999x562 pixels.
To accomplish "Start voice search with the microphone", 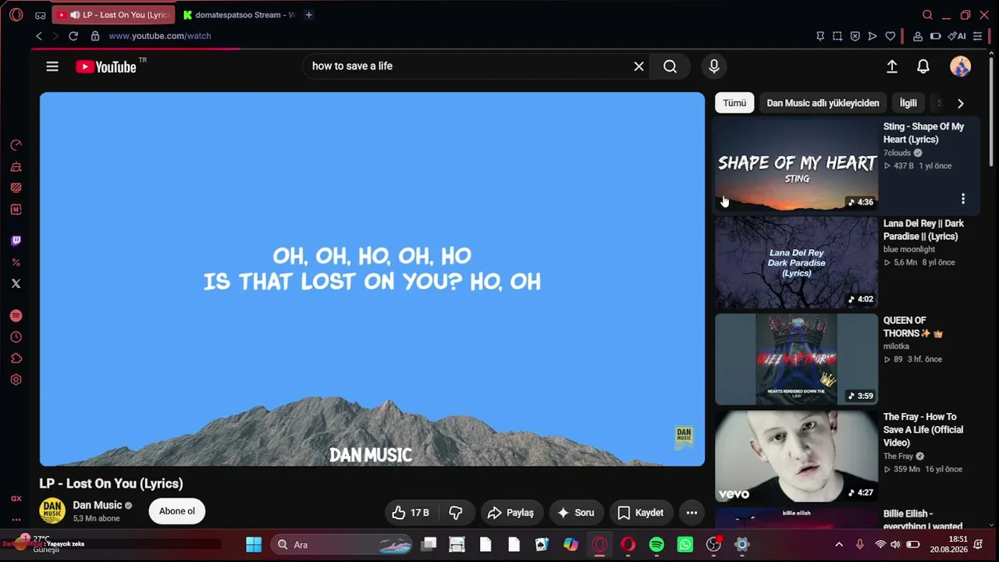I will (x=713, y=66).
